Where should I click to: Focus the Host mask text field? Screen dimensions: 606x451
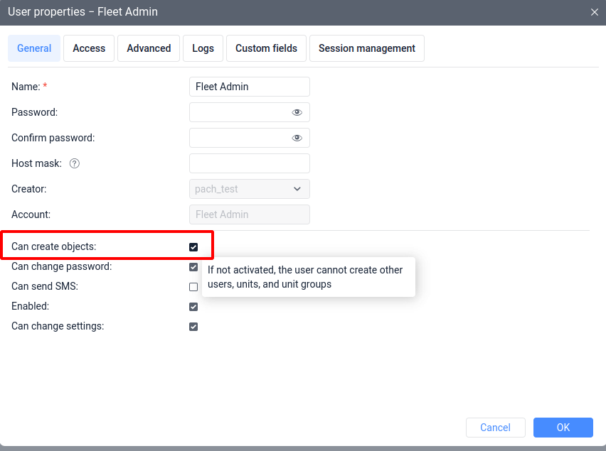(x=249, y=163)
